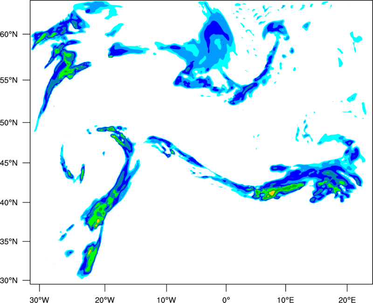Click the 35°N latitude label
The height and width of the screenshot is (303, 373).
coord(9,241)
